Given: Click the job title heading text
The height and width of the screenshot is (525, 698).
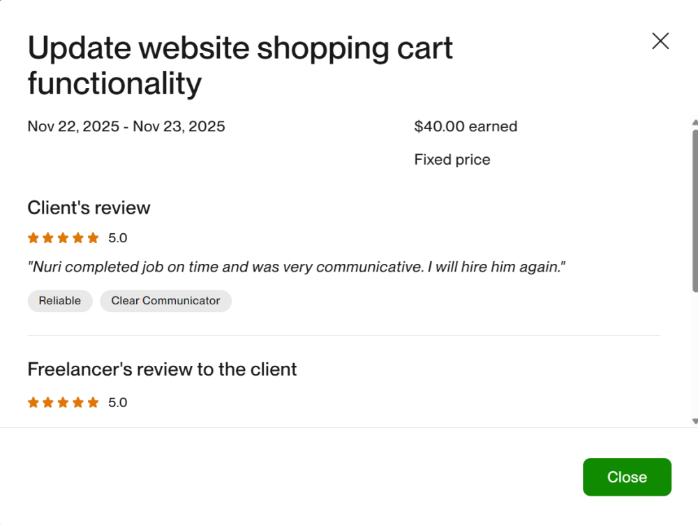Looking at the screenshot, I should pos(240,66).
